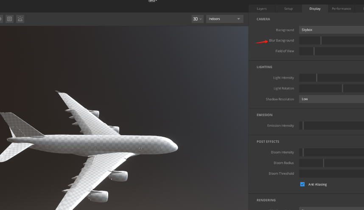
Task: Open the Performance tab
Action: (x=342, y=9)
